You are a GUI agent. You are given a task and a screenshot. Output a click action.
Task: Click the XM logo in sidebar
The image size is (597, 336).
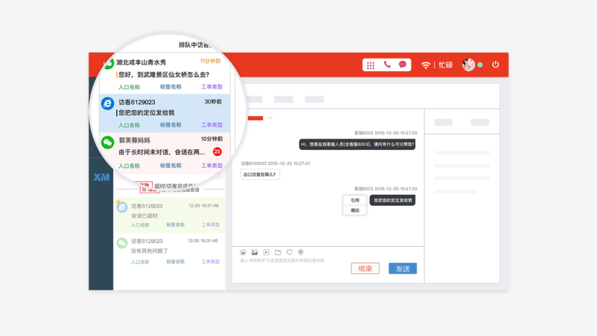point(101,177)
